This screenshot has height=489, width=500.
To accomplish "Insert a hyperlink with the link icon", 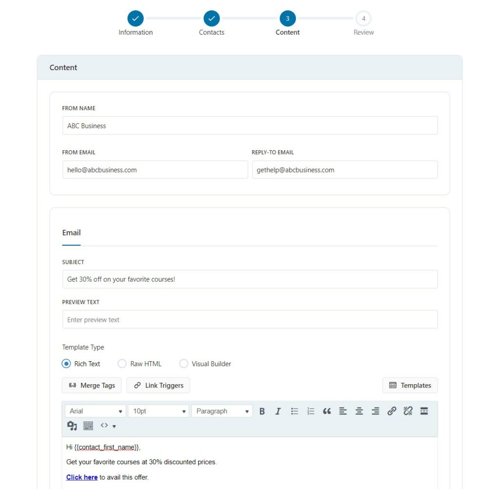I will point(392,411).
